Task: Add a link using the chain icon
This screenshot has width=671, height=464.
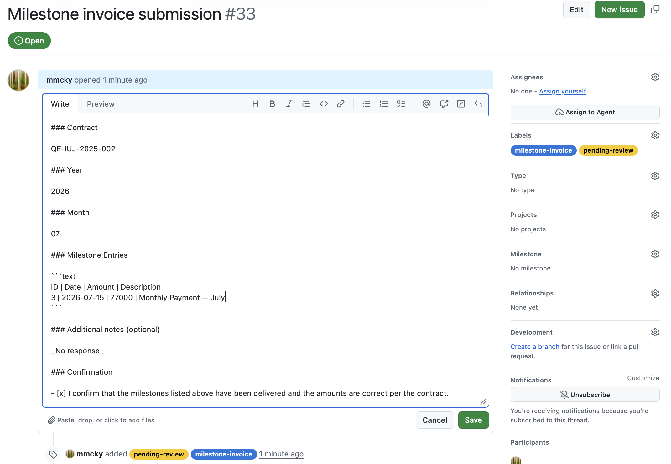Action: pyautogui.click(x=341, y=104)
